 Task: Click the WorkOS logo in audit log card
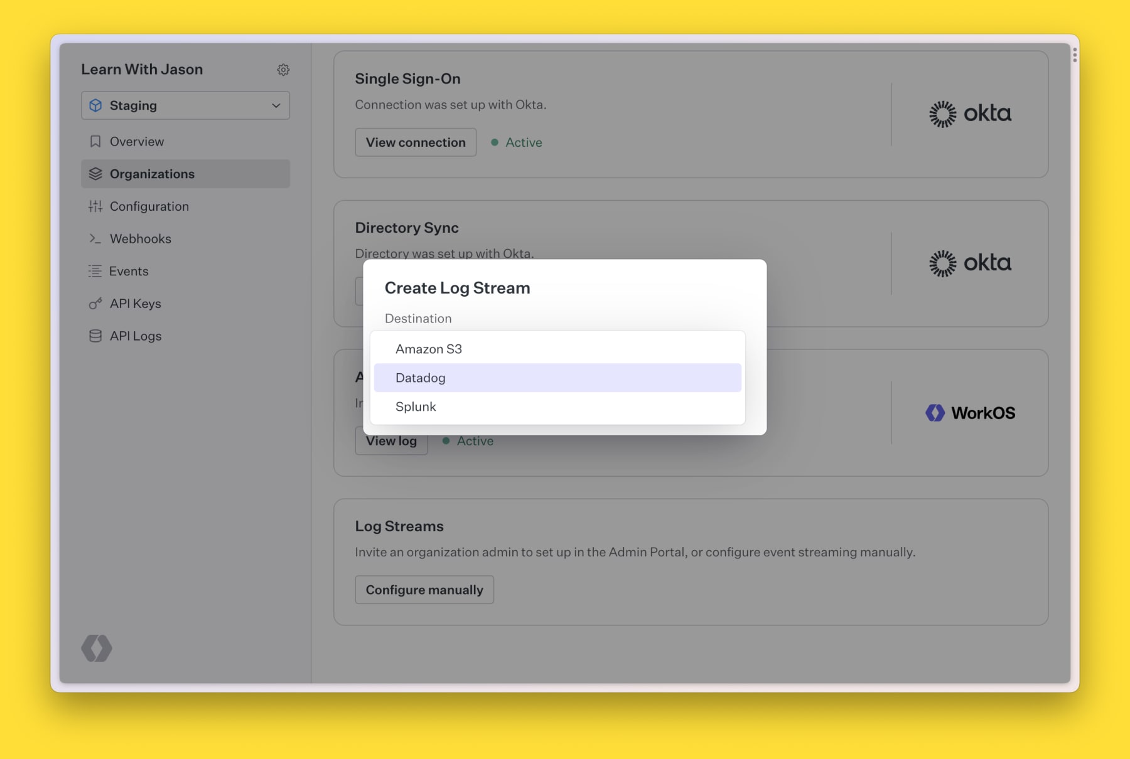(970, 413)
